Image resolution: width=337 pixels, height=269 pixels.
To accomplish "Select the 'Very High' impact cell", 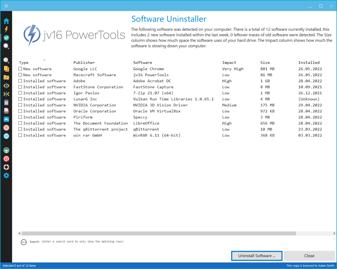I will 233,69.
